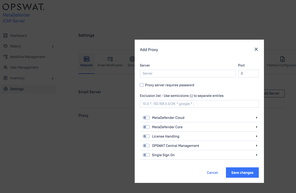Click the Inventory label in sidebar
Viewport: 296px width, 193px height.
17,78
